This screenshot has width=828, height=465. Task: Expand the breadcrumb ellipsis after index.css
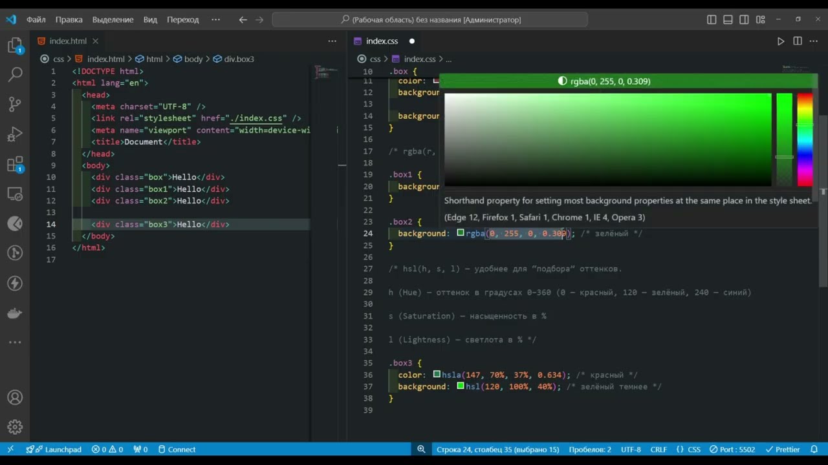tap(448, 59)
